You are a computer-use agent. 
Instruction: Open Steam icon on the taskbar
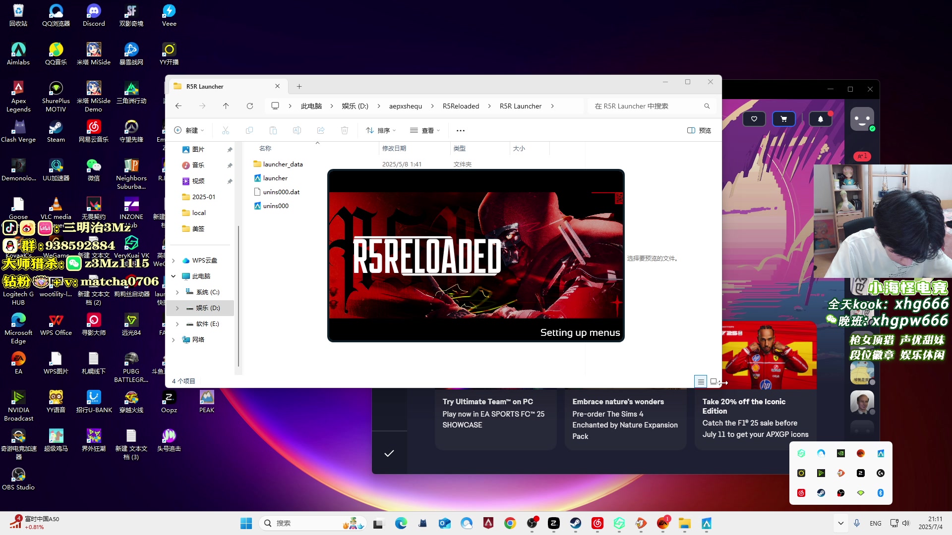576,523
